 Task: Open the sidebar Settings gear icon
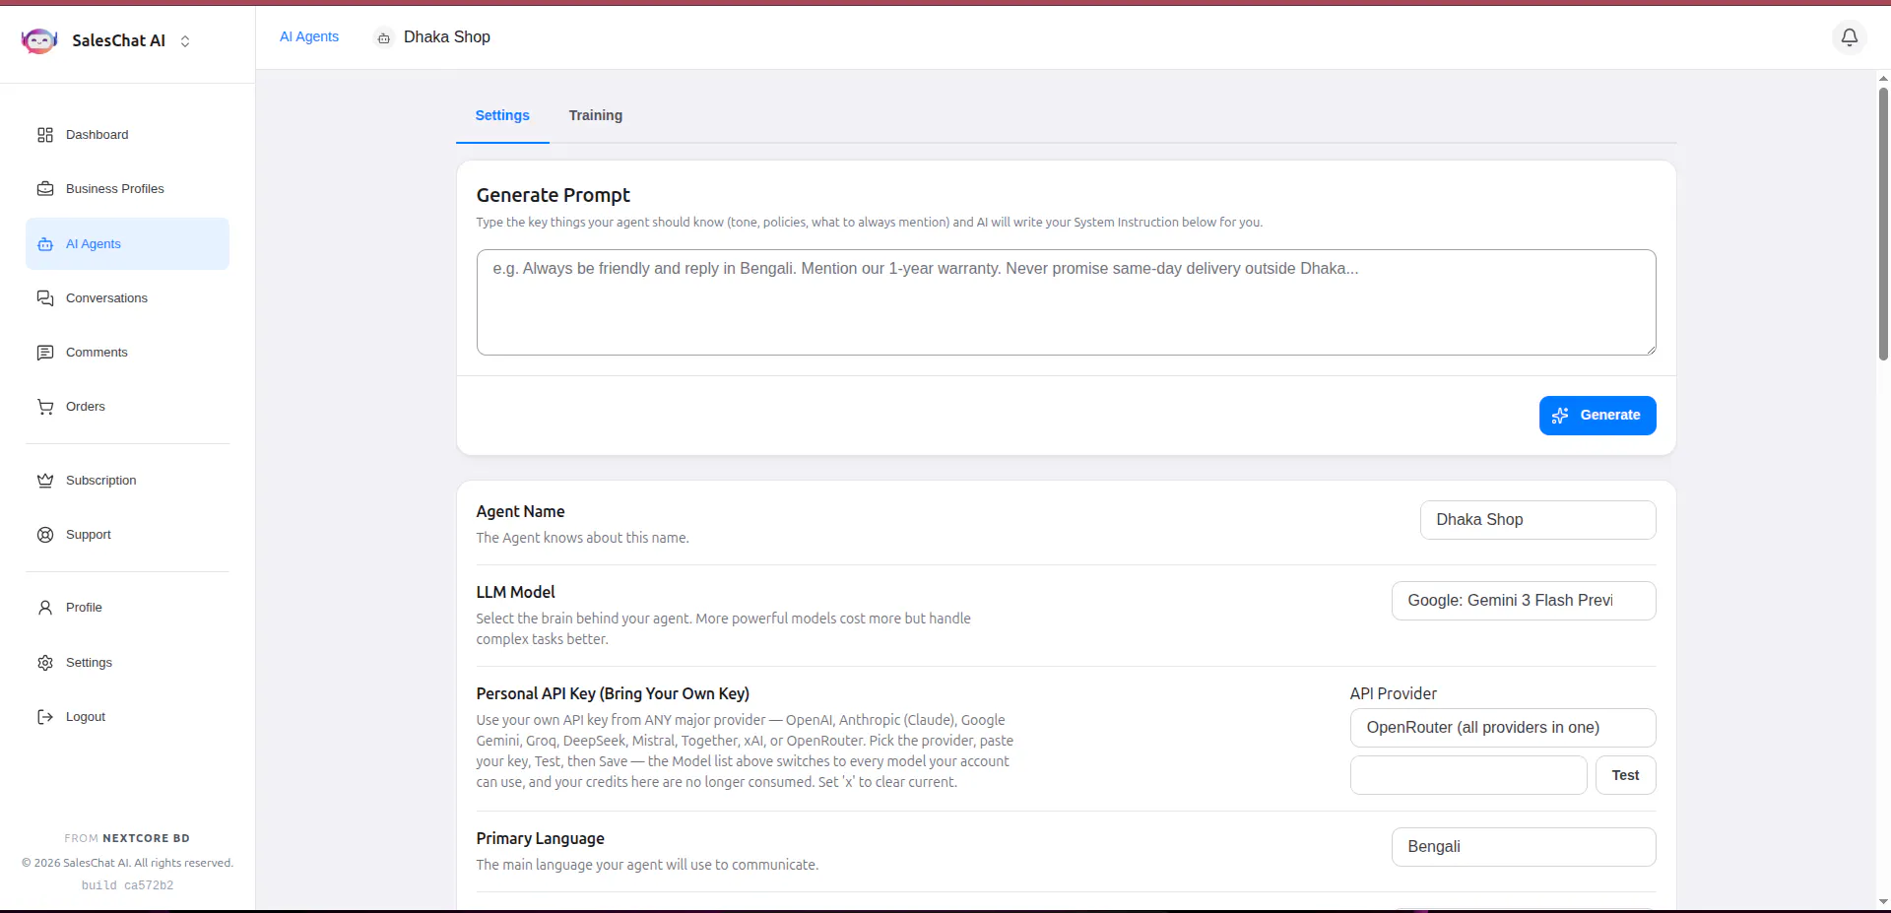[45, 663]
